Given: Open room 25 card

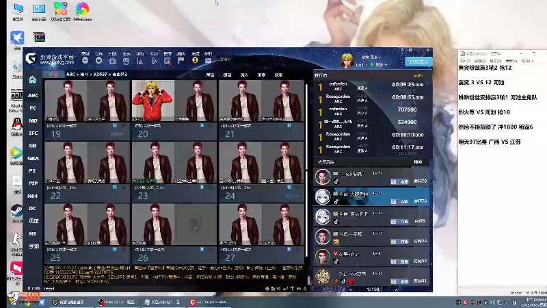Looking at the screenshot, I should pos(87,233).
